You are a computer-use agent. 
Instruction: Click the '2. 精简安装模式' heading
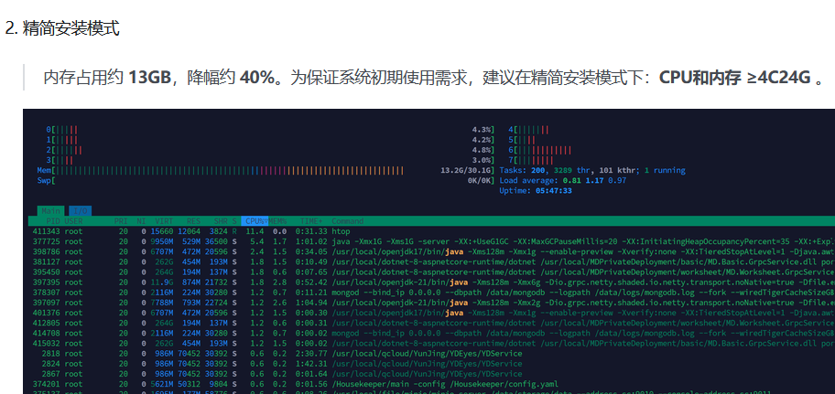(x=62, y=28)
